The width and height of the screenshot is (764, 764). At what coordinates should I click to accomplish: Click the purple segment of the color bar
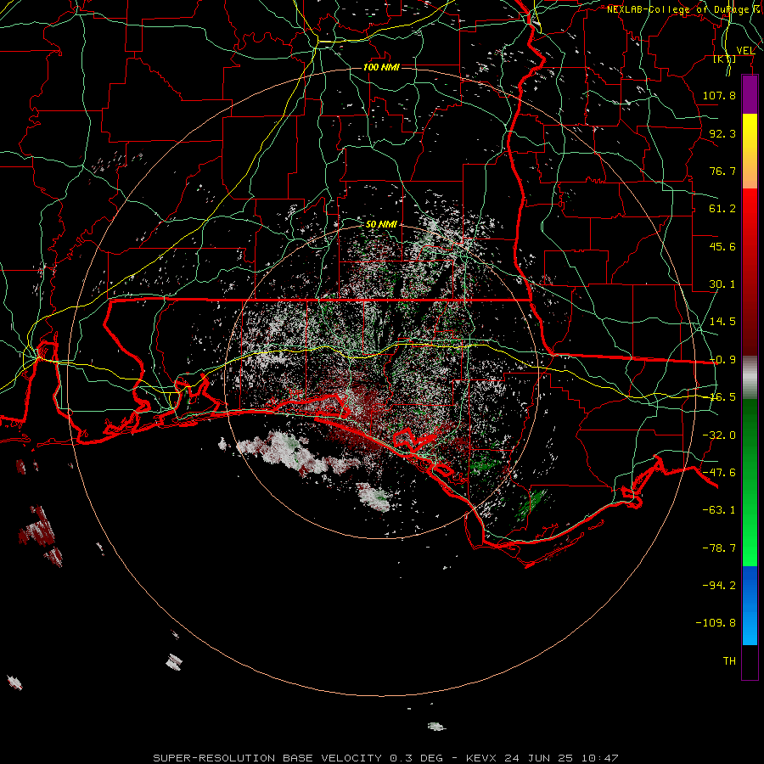tap(750, 94)
